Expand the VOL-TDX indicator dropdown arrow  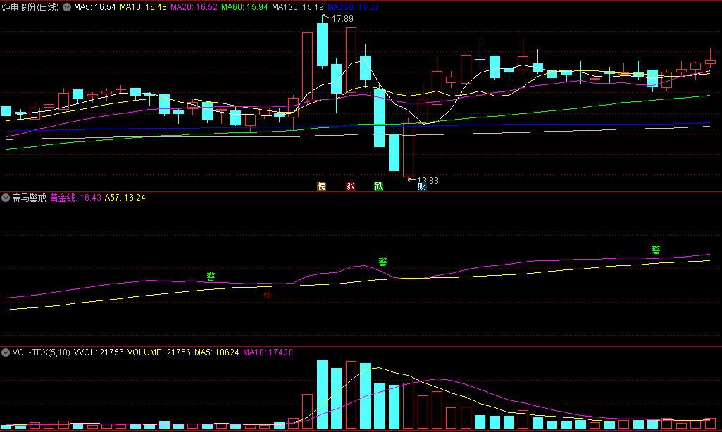6,352
